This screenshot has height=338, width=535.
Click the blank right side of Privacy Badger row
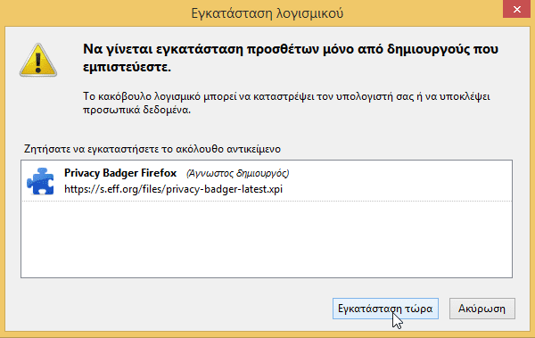(x=399, y=181)
